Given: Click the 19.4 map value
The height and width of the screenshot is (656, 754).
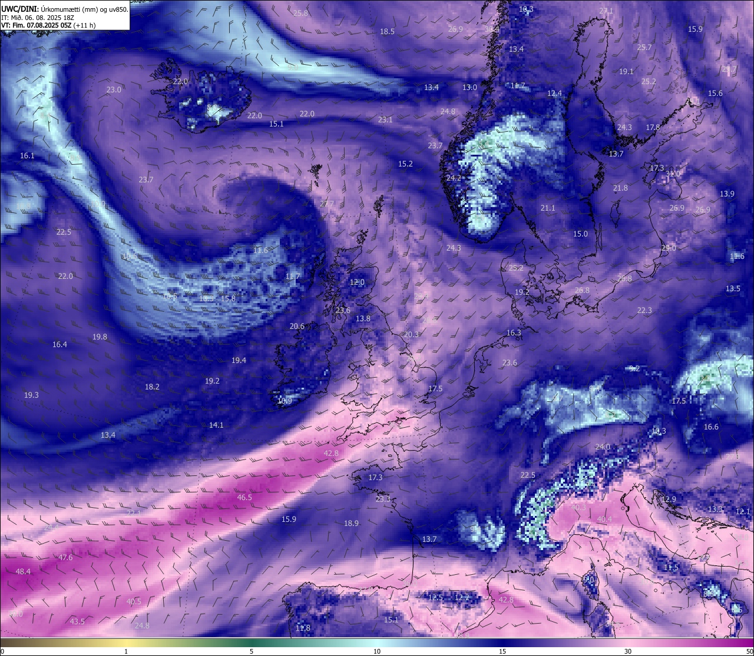Looking at the screenshot, I should [x=239, y=360].
